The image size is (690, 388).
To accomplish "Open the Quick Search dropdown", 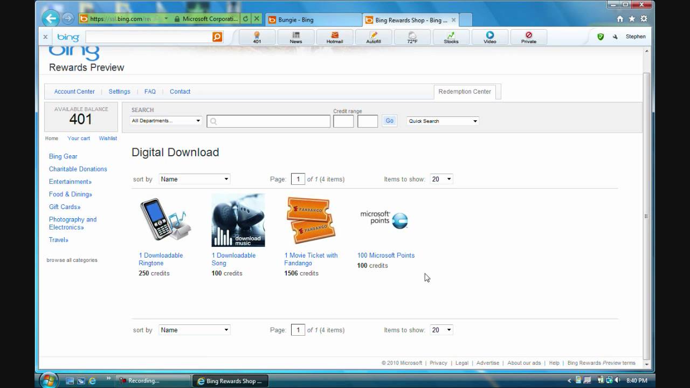I will tap(443, 121).
